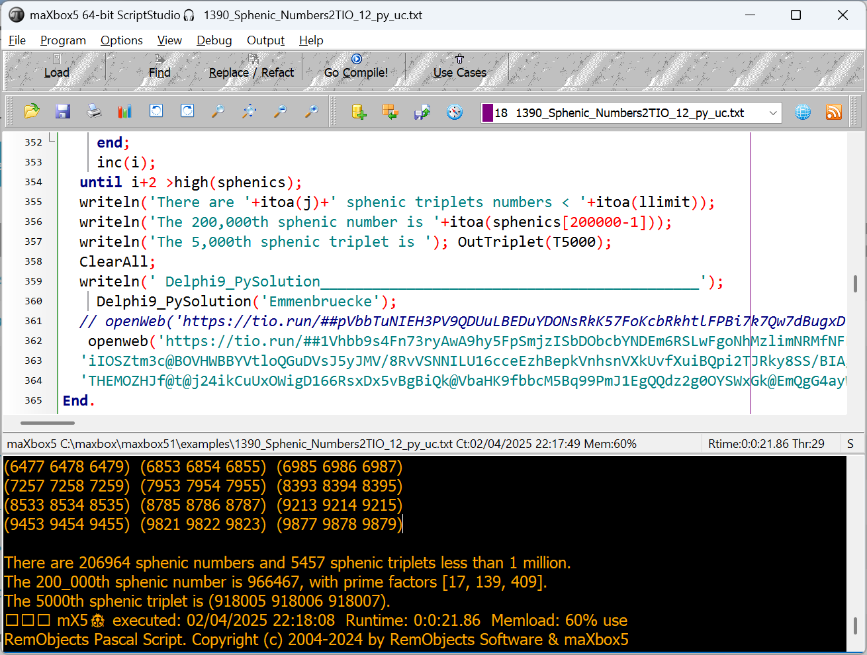Image resolution: width=867 pixels, height=655 pixels.
Task: Click the code editor vertical scrollbar thumb
Action: tap(855, 284)
